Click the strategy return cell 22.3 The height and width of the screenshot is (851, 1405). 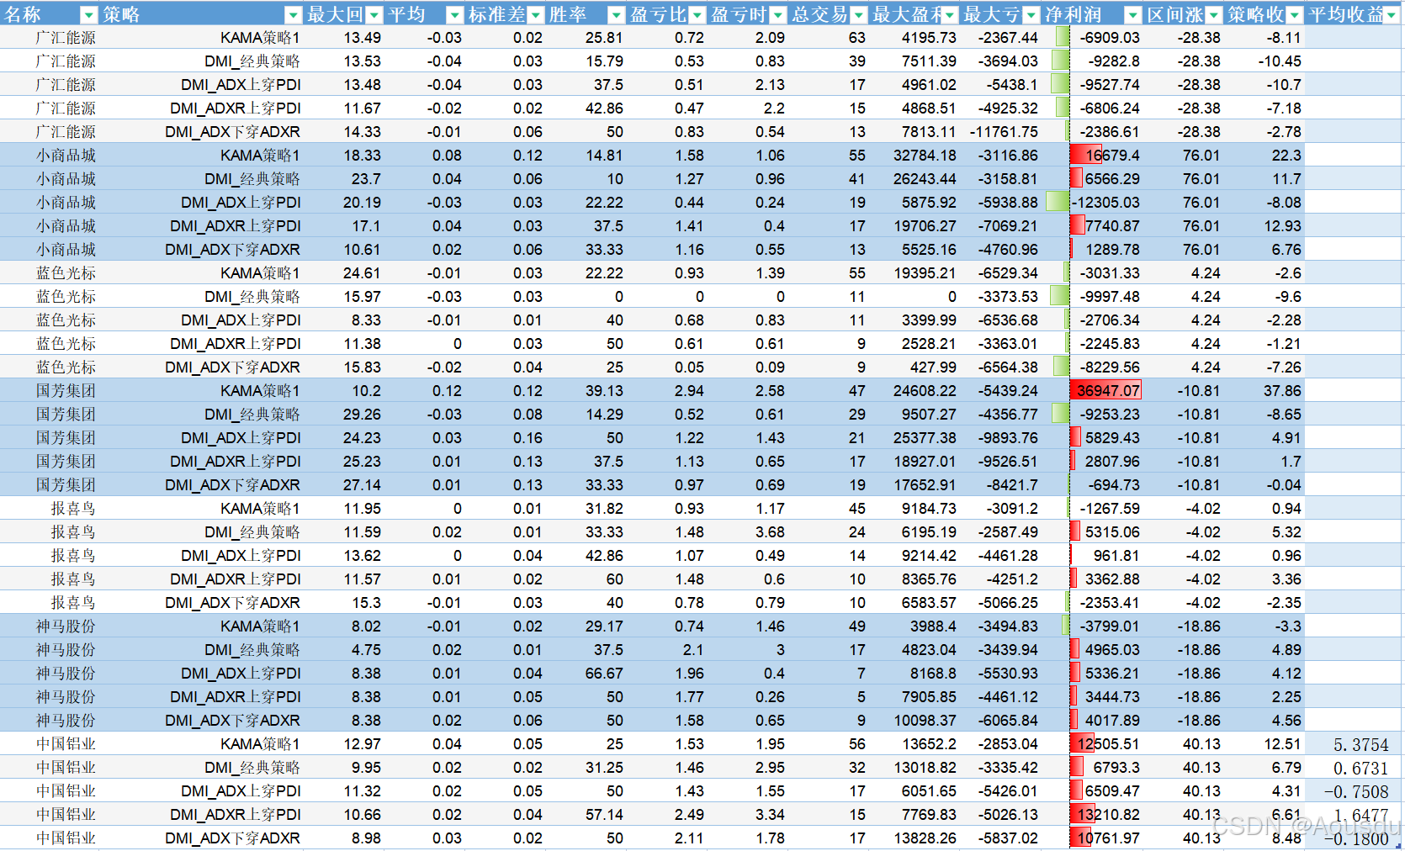(x=1265, y=156)
